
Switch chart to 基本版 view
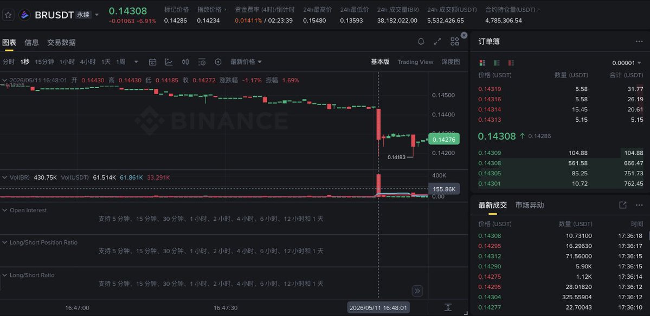click(x=380, y=62)
